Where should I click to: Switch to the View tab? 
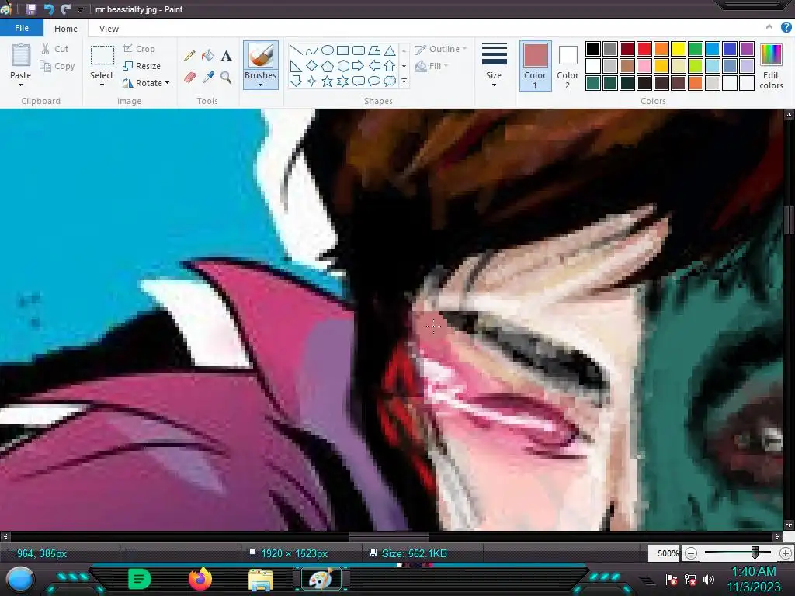(109, 29)
